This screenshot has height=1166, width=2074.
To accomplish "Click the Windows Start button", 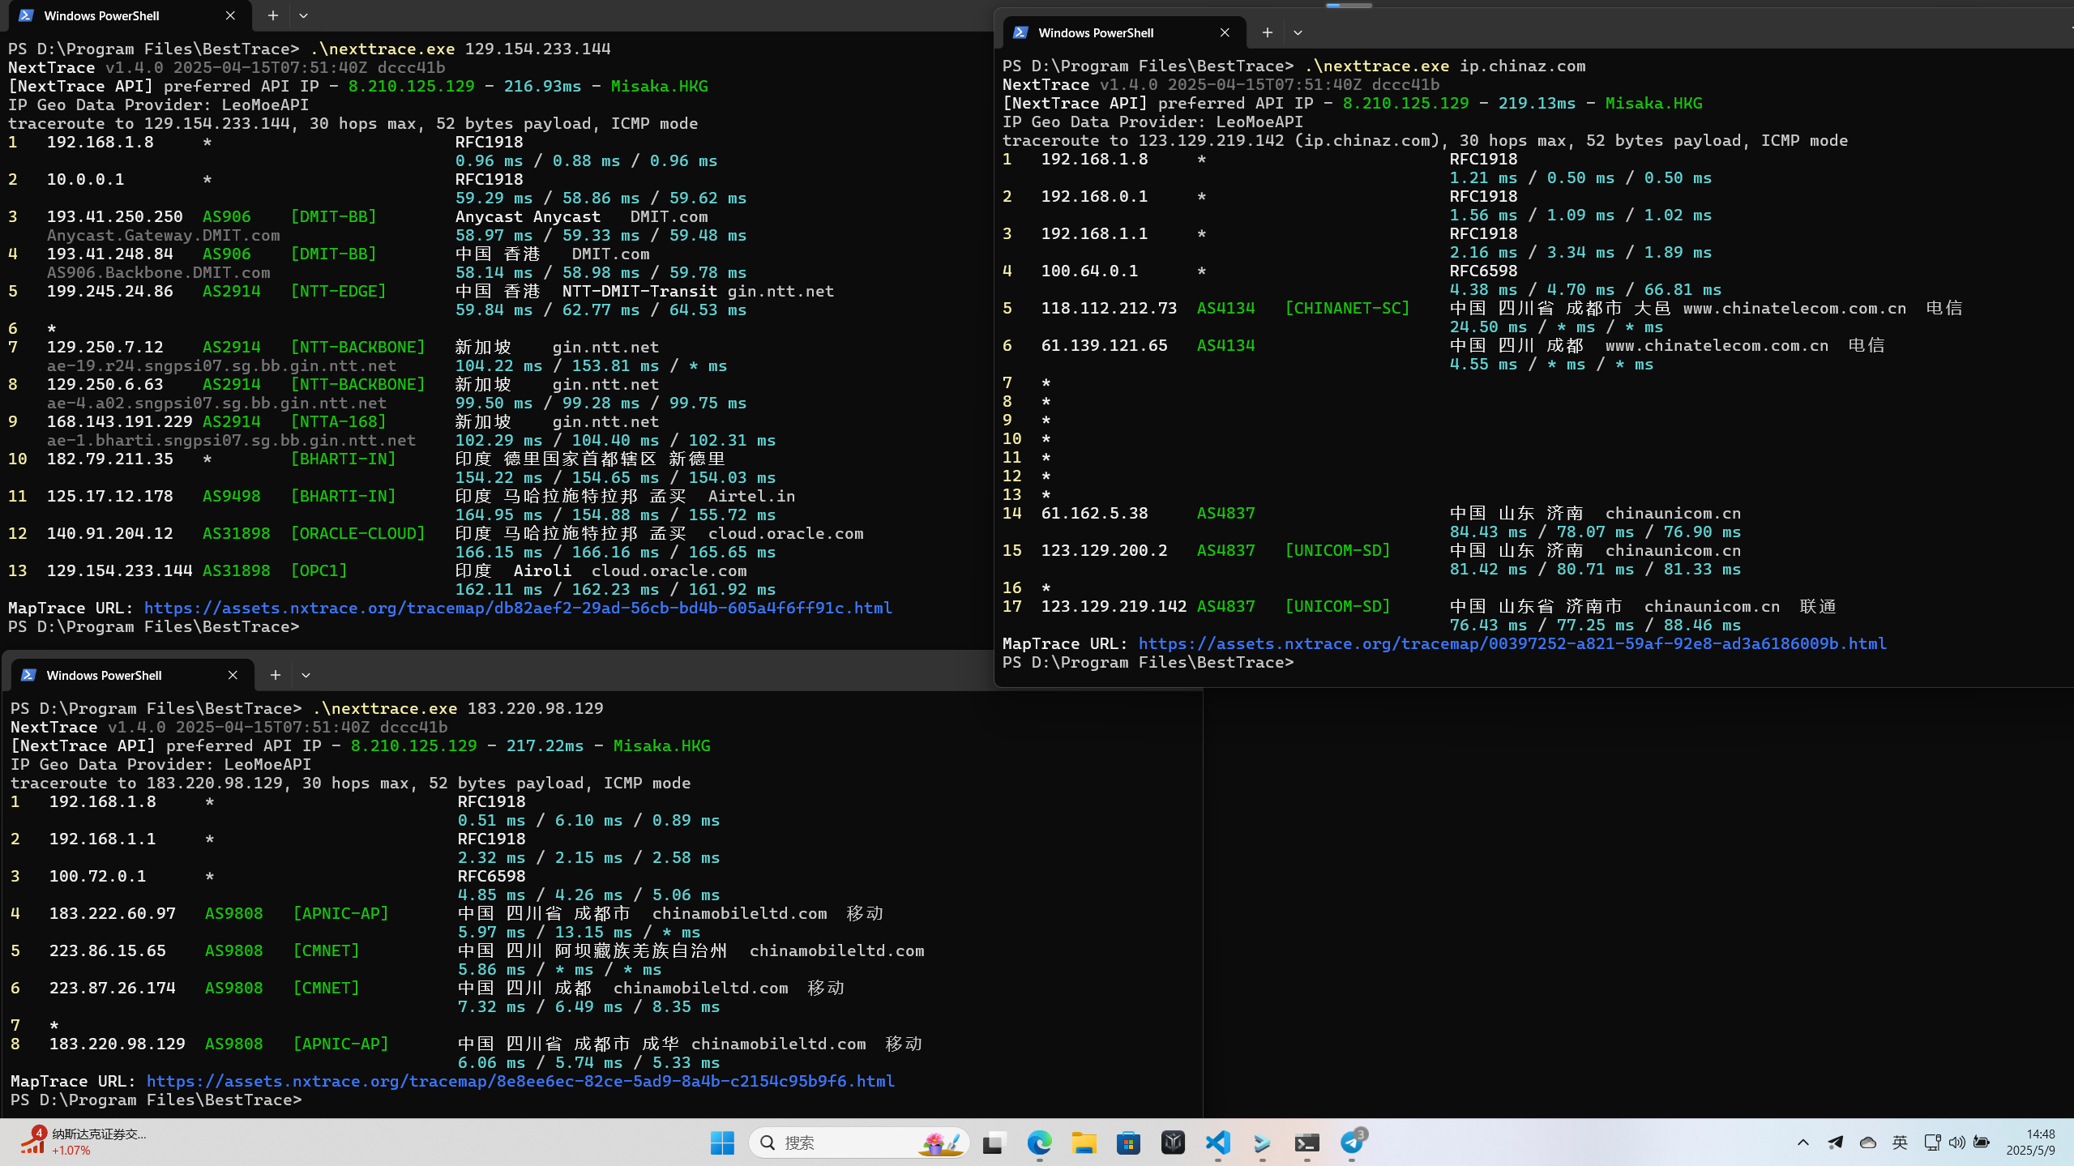I will click(721, 1143).
